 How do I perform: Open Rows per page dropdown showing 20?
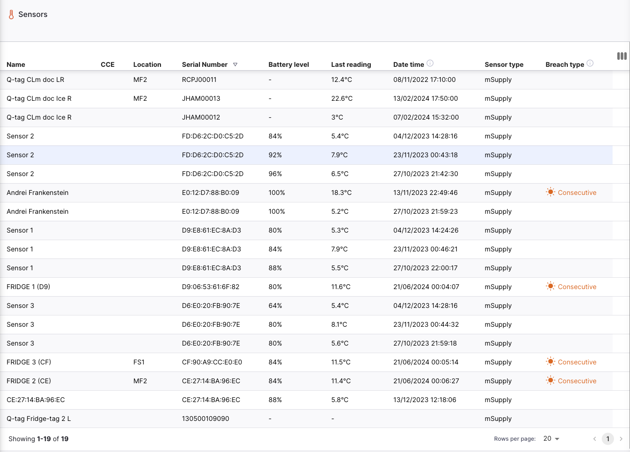pyautogui.click(x=551, y=438)
